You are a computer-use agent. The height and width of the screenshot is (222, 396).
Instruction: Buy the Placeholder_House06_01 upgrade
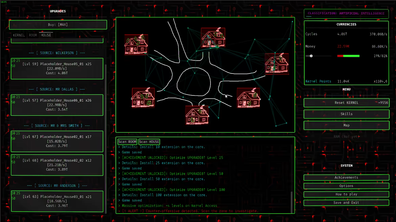(x=57, y=105)
